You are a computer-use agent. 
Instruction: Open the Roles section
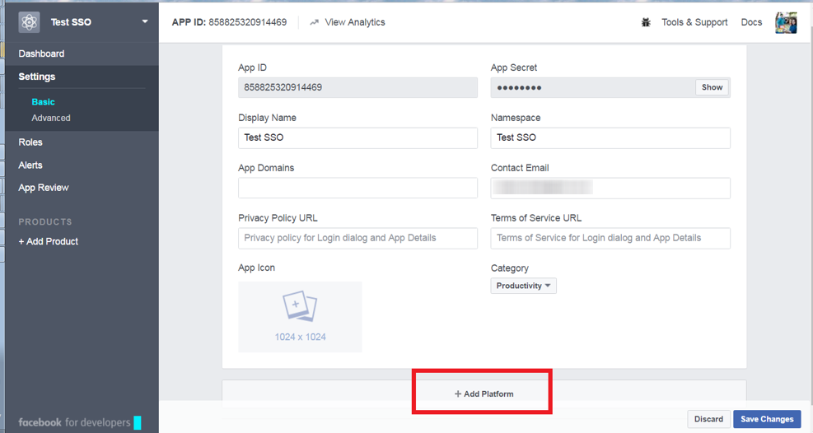click(x=30, y=142)
